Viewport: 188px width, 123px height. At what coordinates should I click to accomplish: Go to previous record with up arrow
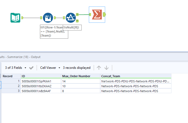point(99,68)
